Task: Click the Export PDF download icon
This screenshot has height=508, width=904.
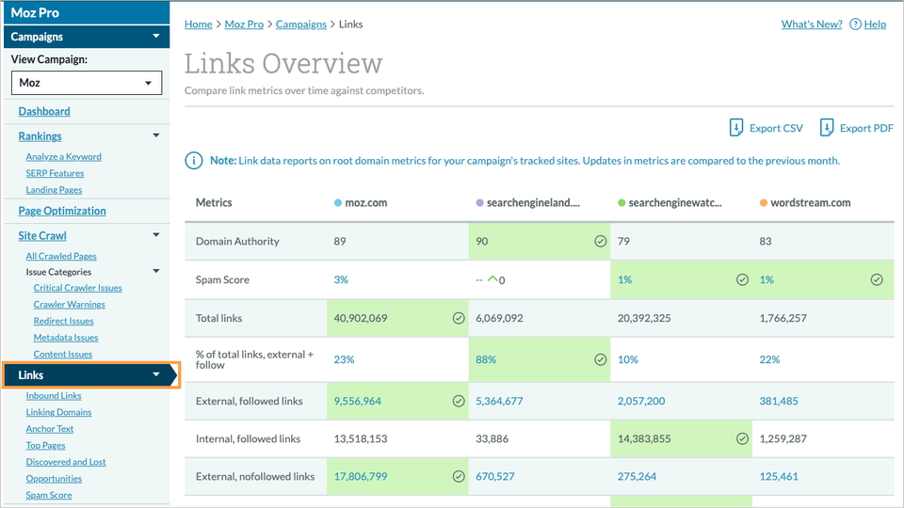Action: click(827, 128)
